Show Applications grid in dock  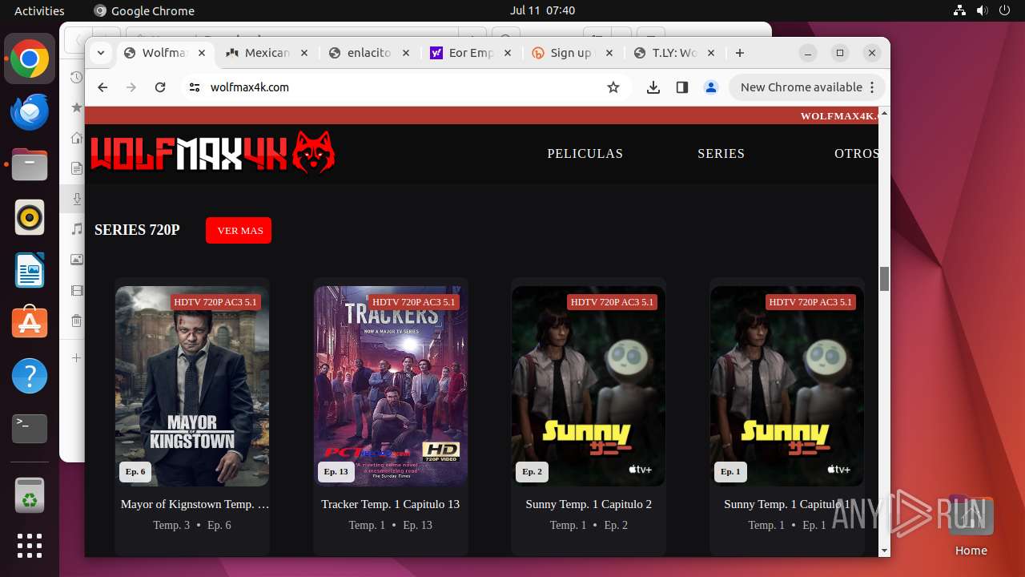click(30, 547)
